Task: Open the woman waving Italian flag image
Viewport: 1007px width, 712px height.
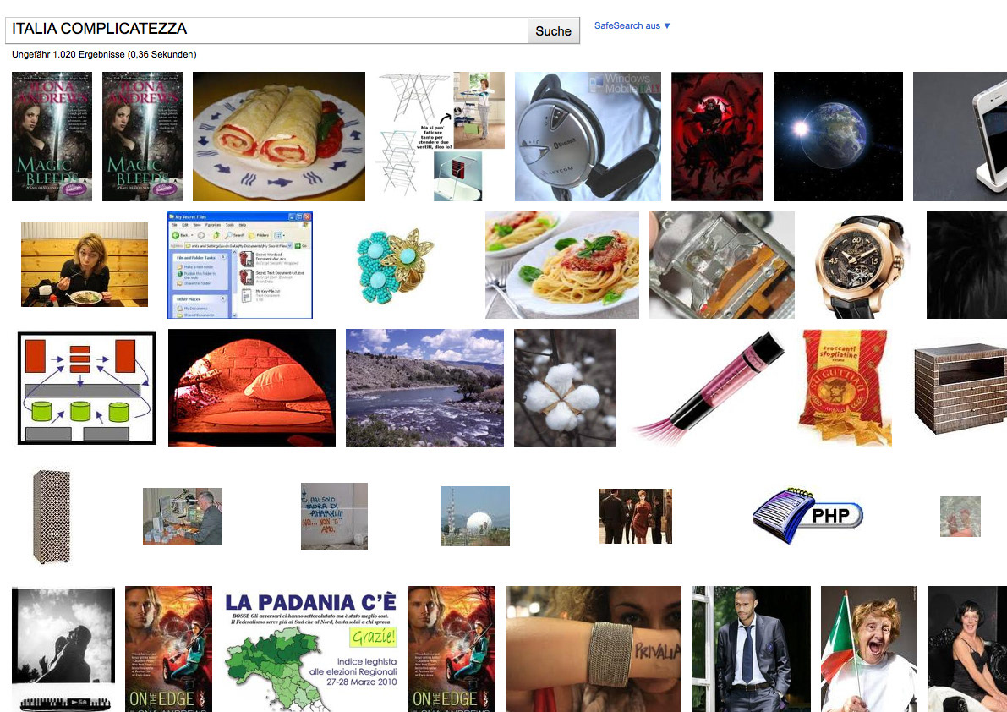Action: click(x=869, y=649)
